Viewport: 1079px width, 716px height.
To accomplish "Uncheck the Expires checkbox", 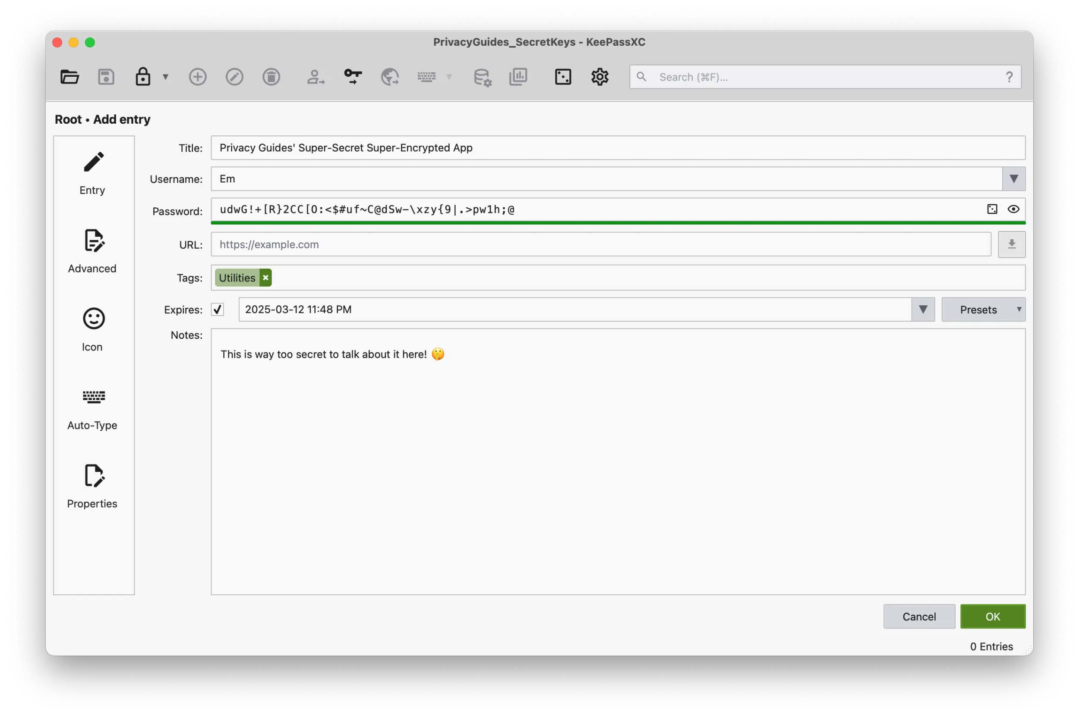I will click(x=217, y=309).
